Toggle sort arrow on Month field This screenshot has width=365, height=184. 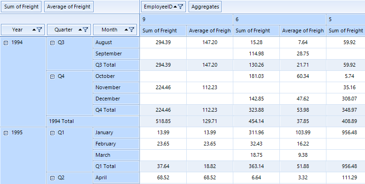127,30
